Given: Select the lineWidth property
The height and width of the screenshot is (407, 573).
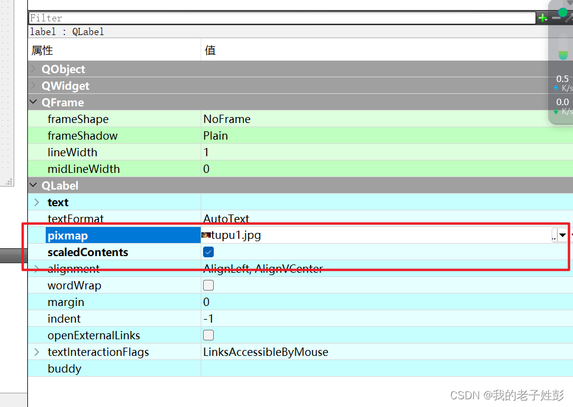Looking at the screenshot, I should click(72, 153).
